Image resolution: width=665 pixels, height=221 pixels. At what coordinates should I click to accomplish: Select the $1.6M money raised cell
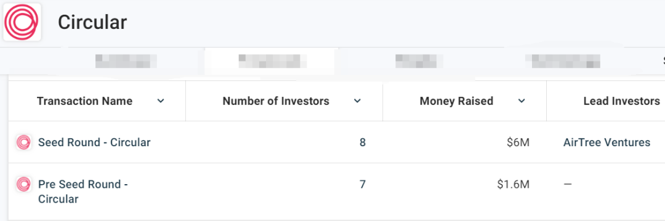513,185
